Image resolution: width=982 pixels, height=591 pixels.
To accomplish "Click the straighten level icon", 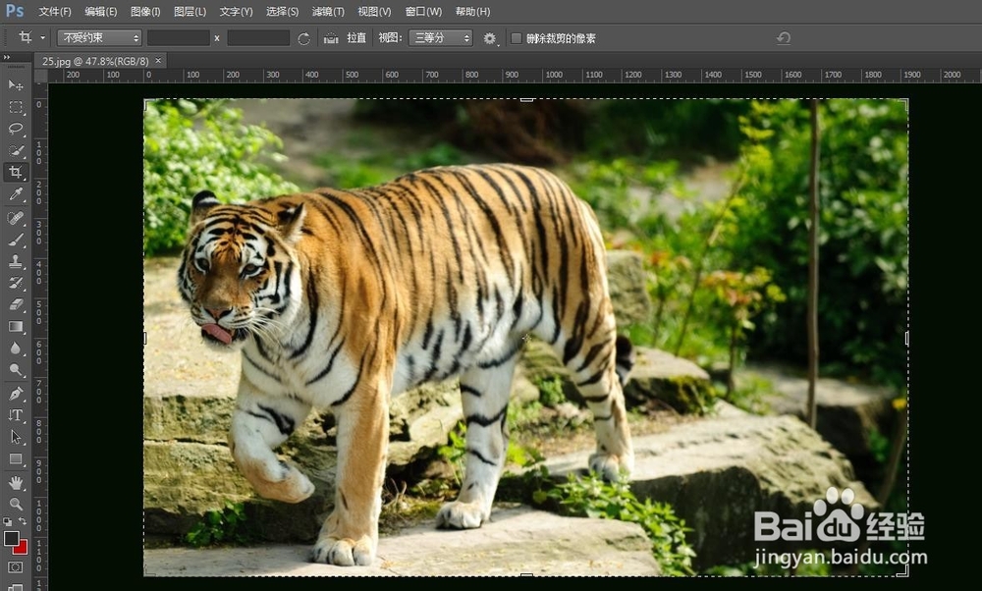I will click(x=331, y=39).
